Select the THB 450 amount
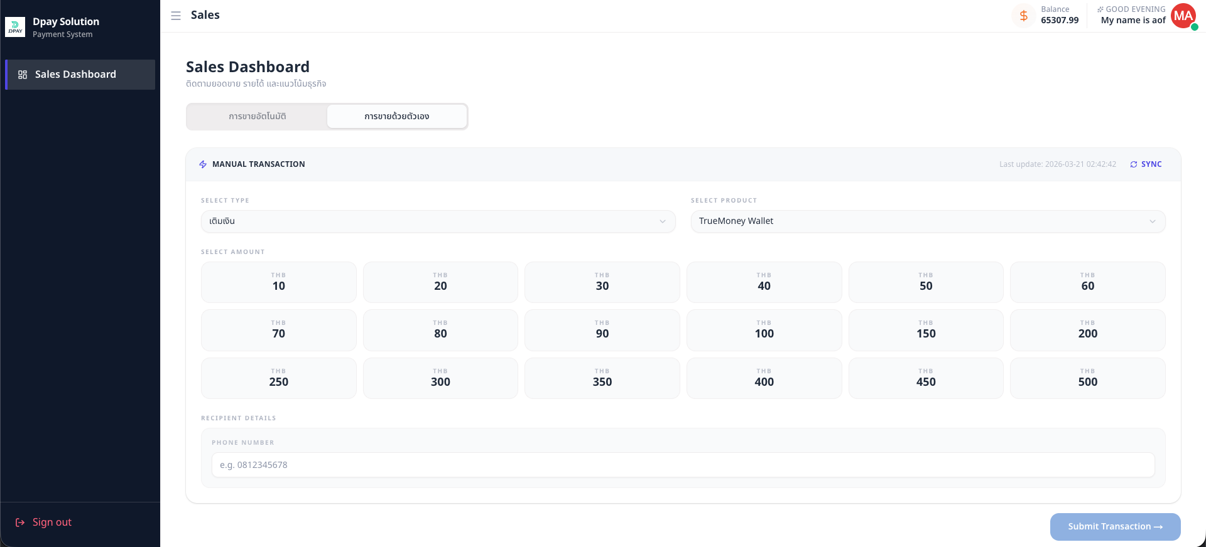The height and width of the screenshot is (547, 1206). pyautogui.click(x=926, y=378)
